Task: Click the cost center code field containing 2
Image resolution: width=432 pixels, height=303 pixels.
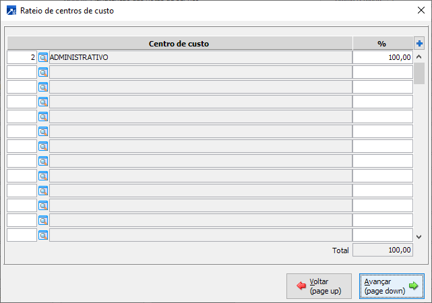Action: (22, 58)
